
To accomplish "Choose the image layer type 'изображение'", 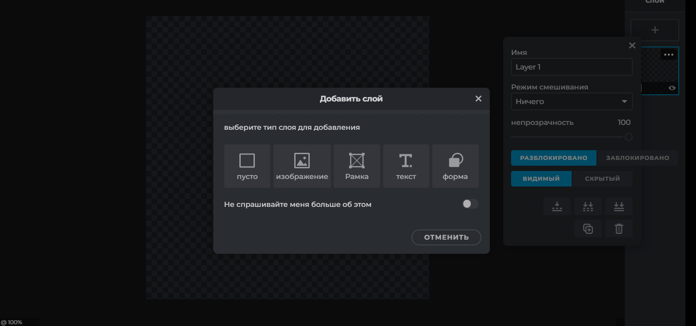I will coord(302,166).
